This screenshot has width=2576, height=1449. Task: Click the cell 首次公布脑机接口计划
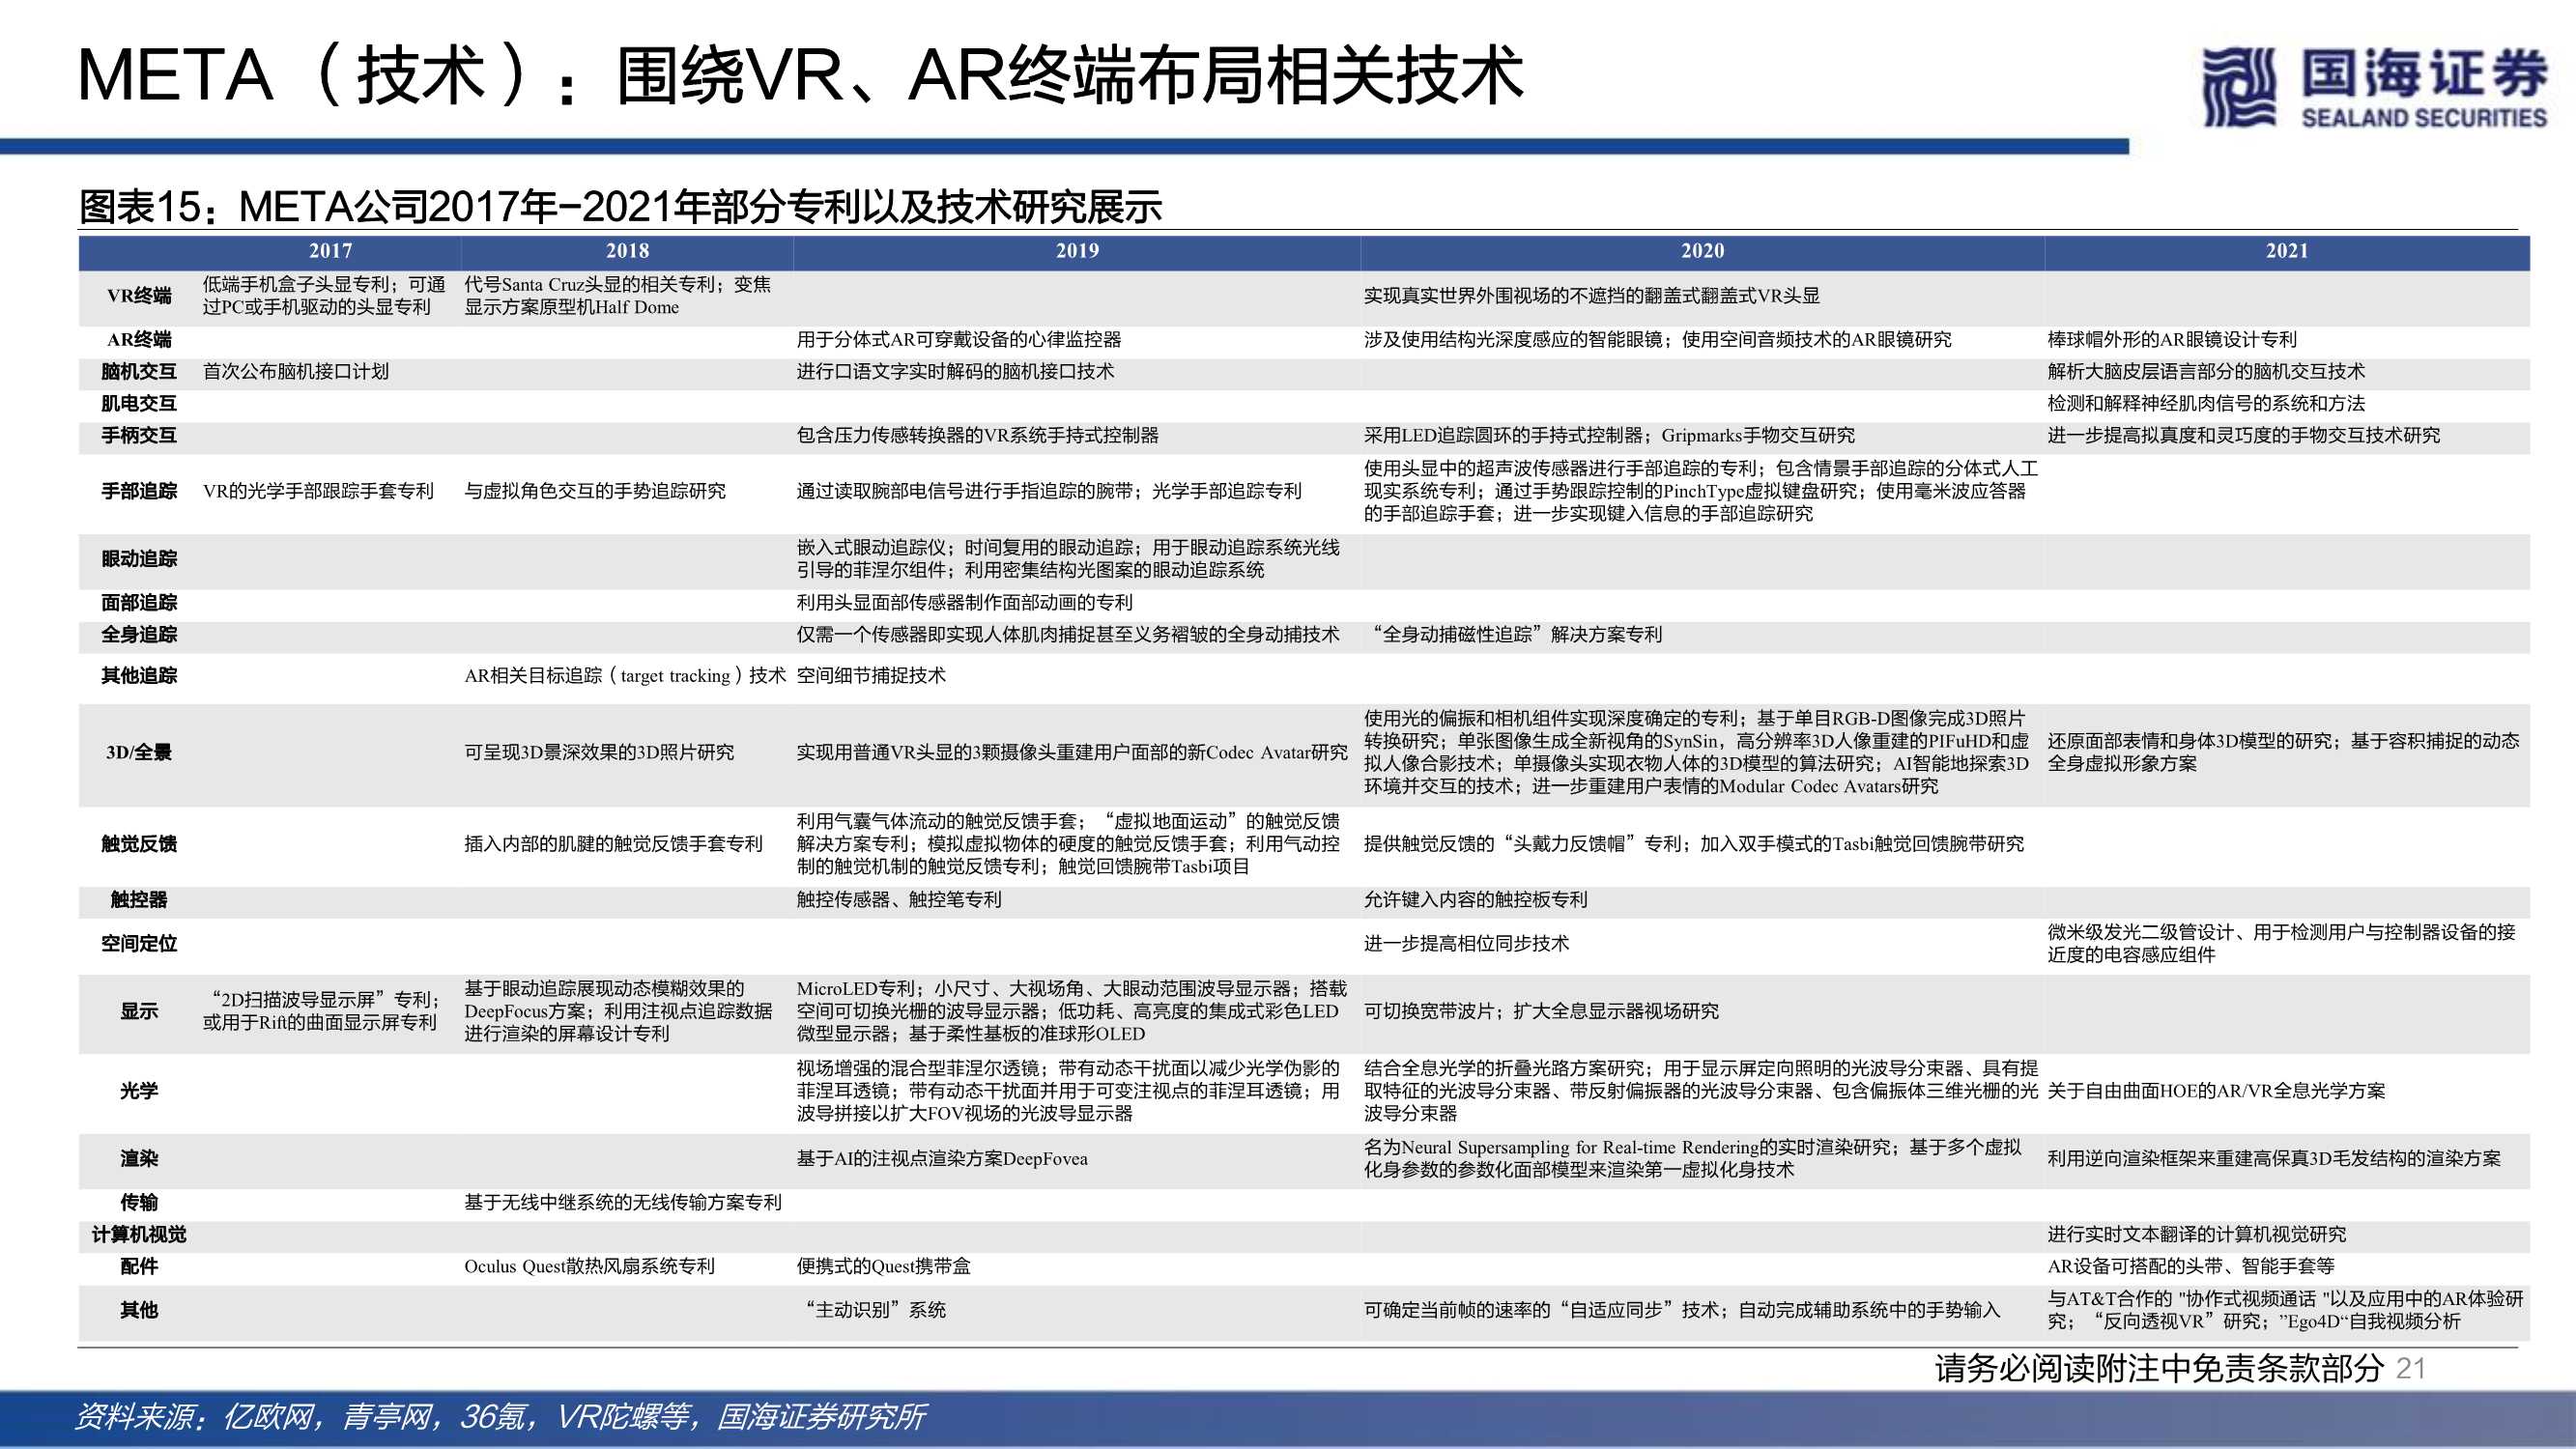click(x=296, y=372)
